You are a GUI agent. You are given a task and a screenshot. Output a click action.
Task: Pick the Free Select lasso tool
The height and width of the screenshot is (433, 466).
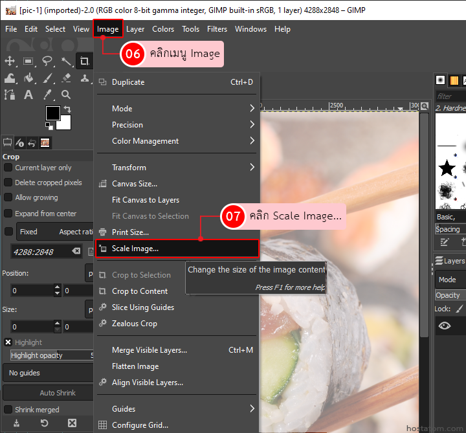(47, 61)
